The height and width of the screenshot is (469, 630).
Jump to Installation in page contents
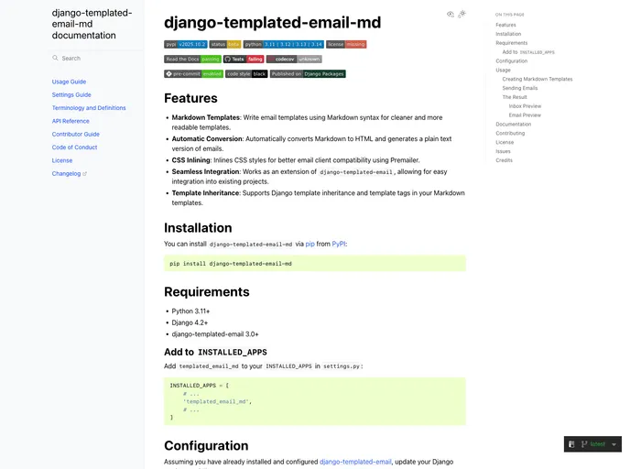[508, 34]
